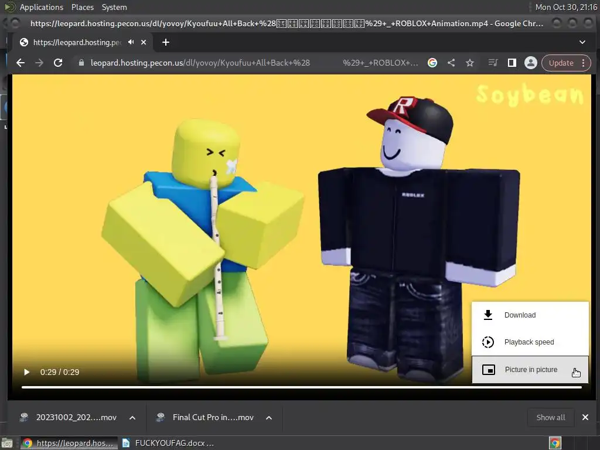Open the clock showing Mon Oct 30

coord(566,7)
